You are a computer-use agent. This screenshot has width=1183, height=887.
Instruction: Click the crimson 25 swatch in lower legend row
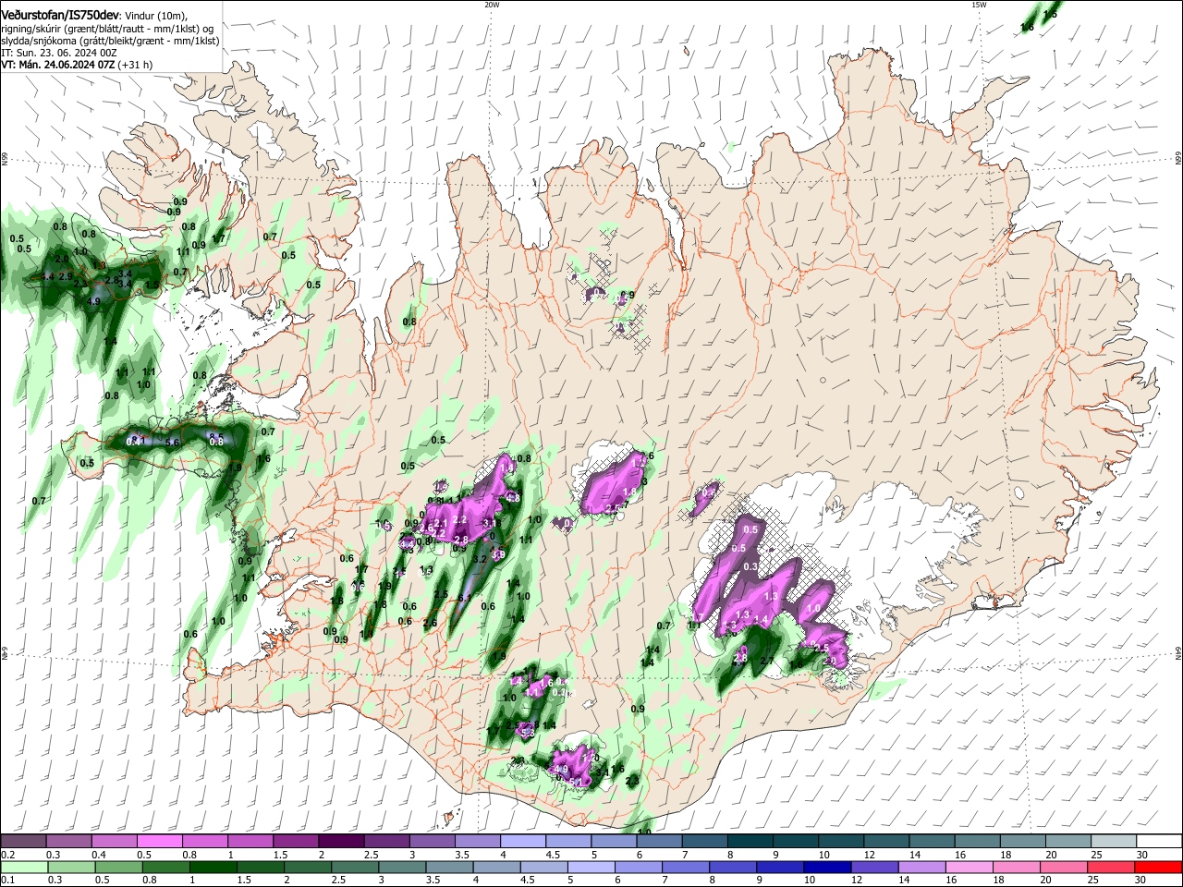(1111, 867)
